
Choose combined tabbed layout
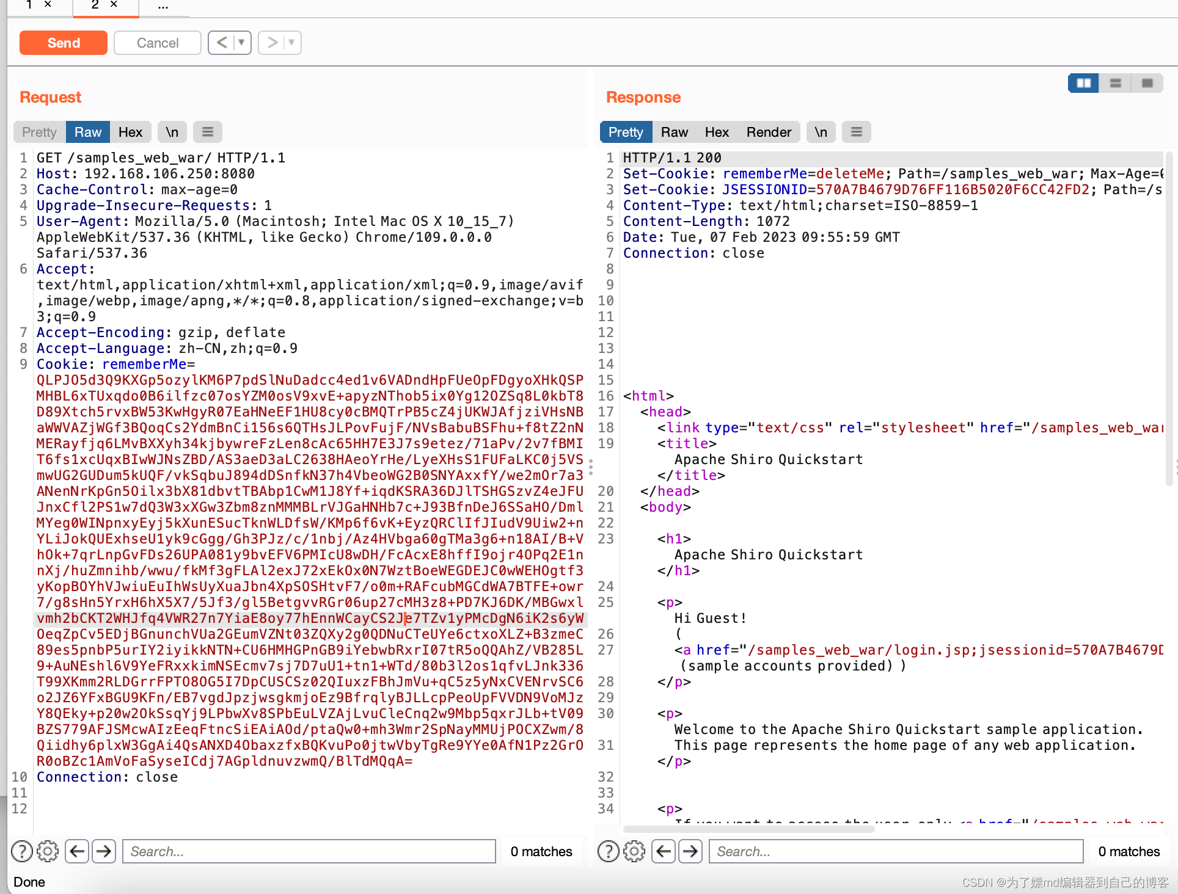[1147, 83]
